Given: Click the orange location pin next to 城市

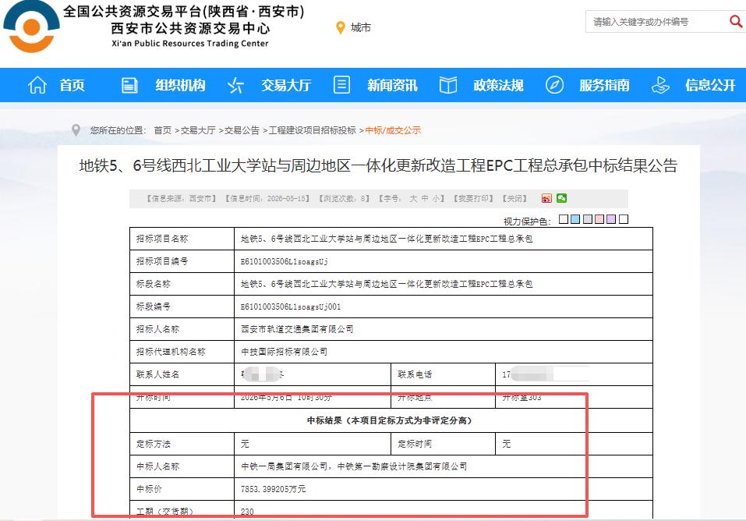Looking at the screenshot, I should 340,28.
